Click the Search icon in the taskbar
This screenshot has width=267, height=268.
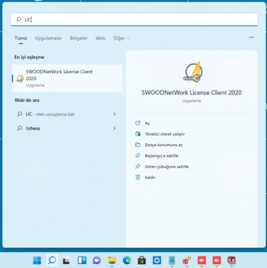[52, 260]
